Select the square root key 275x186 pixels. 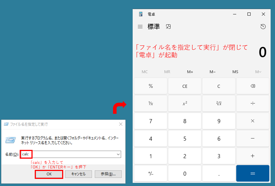(218, 103)
